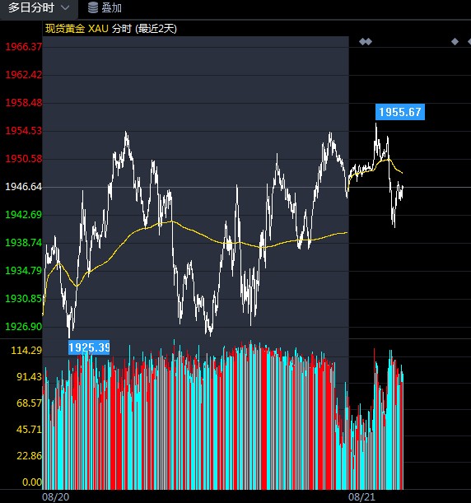Click the 114.29 volume axis label
This screenshot has width=471, height=503.
(x=26, y=351)
